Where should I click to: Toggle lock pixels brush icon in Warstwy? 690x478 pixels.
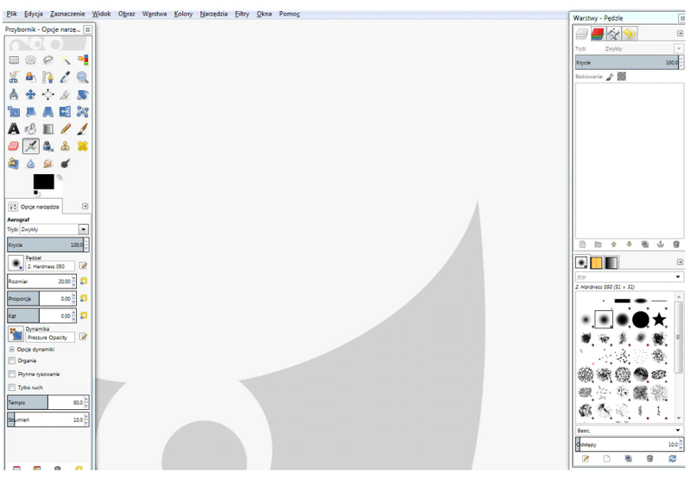(610, 77)
